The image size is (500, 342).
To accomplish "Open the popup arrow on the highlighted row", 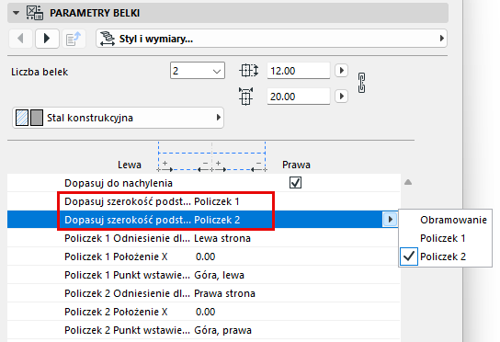I will click(390, 220).
